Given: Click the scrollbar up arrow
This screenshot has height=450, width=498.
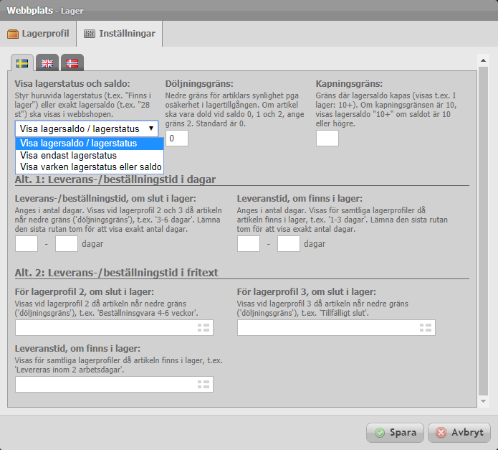Looking at the screenshot, I should click(x=483, y=60).
